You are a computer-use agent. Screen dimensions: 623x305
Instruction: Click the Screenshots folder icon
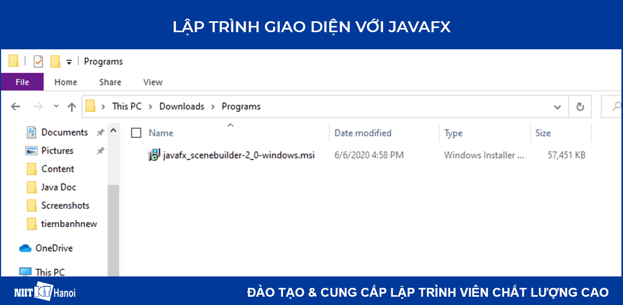point(32,205)
